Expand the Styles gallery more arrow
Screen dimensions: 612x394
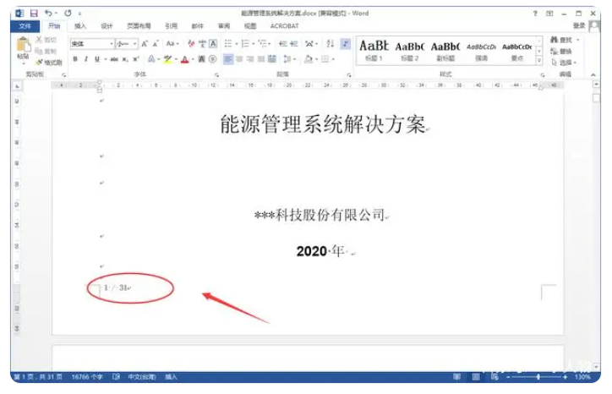(x=541, y=60)
